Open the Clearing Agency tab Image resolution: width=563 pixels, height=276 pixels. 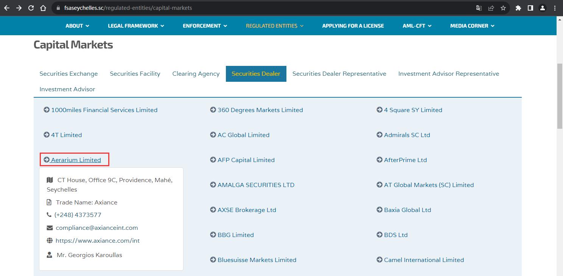coord(196,73)
